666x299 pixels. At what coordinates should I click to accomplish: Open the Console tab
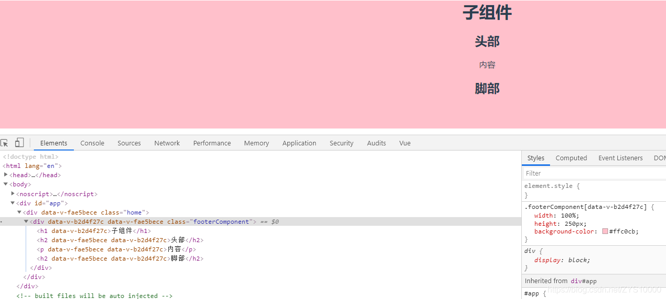[x=92, y=143]
